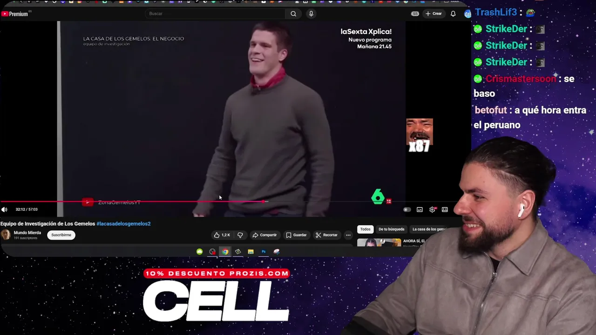Clip the video with Recortar
The height and width of the screenshot is (335, 596).
(x=326, y=235)
